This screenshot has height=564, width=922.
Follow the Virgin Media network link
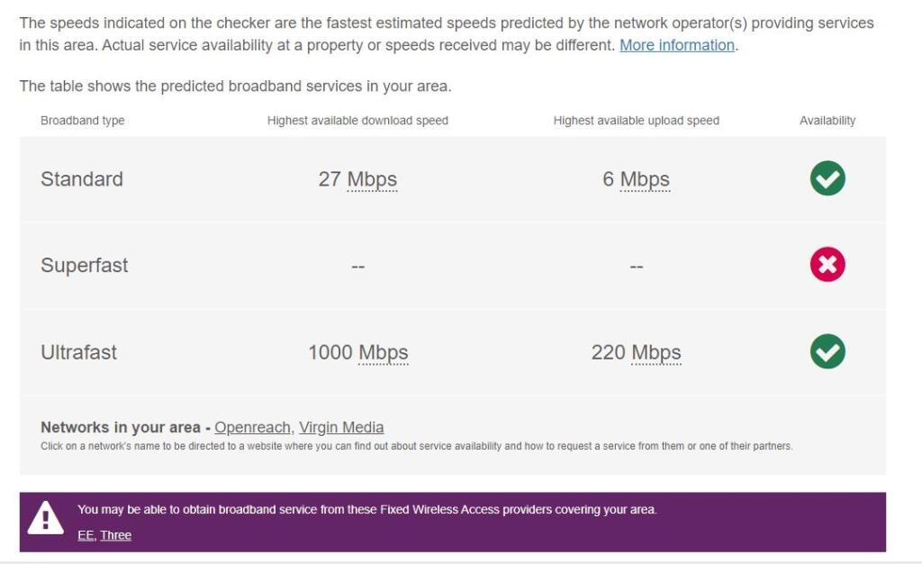coord(341,427)
